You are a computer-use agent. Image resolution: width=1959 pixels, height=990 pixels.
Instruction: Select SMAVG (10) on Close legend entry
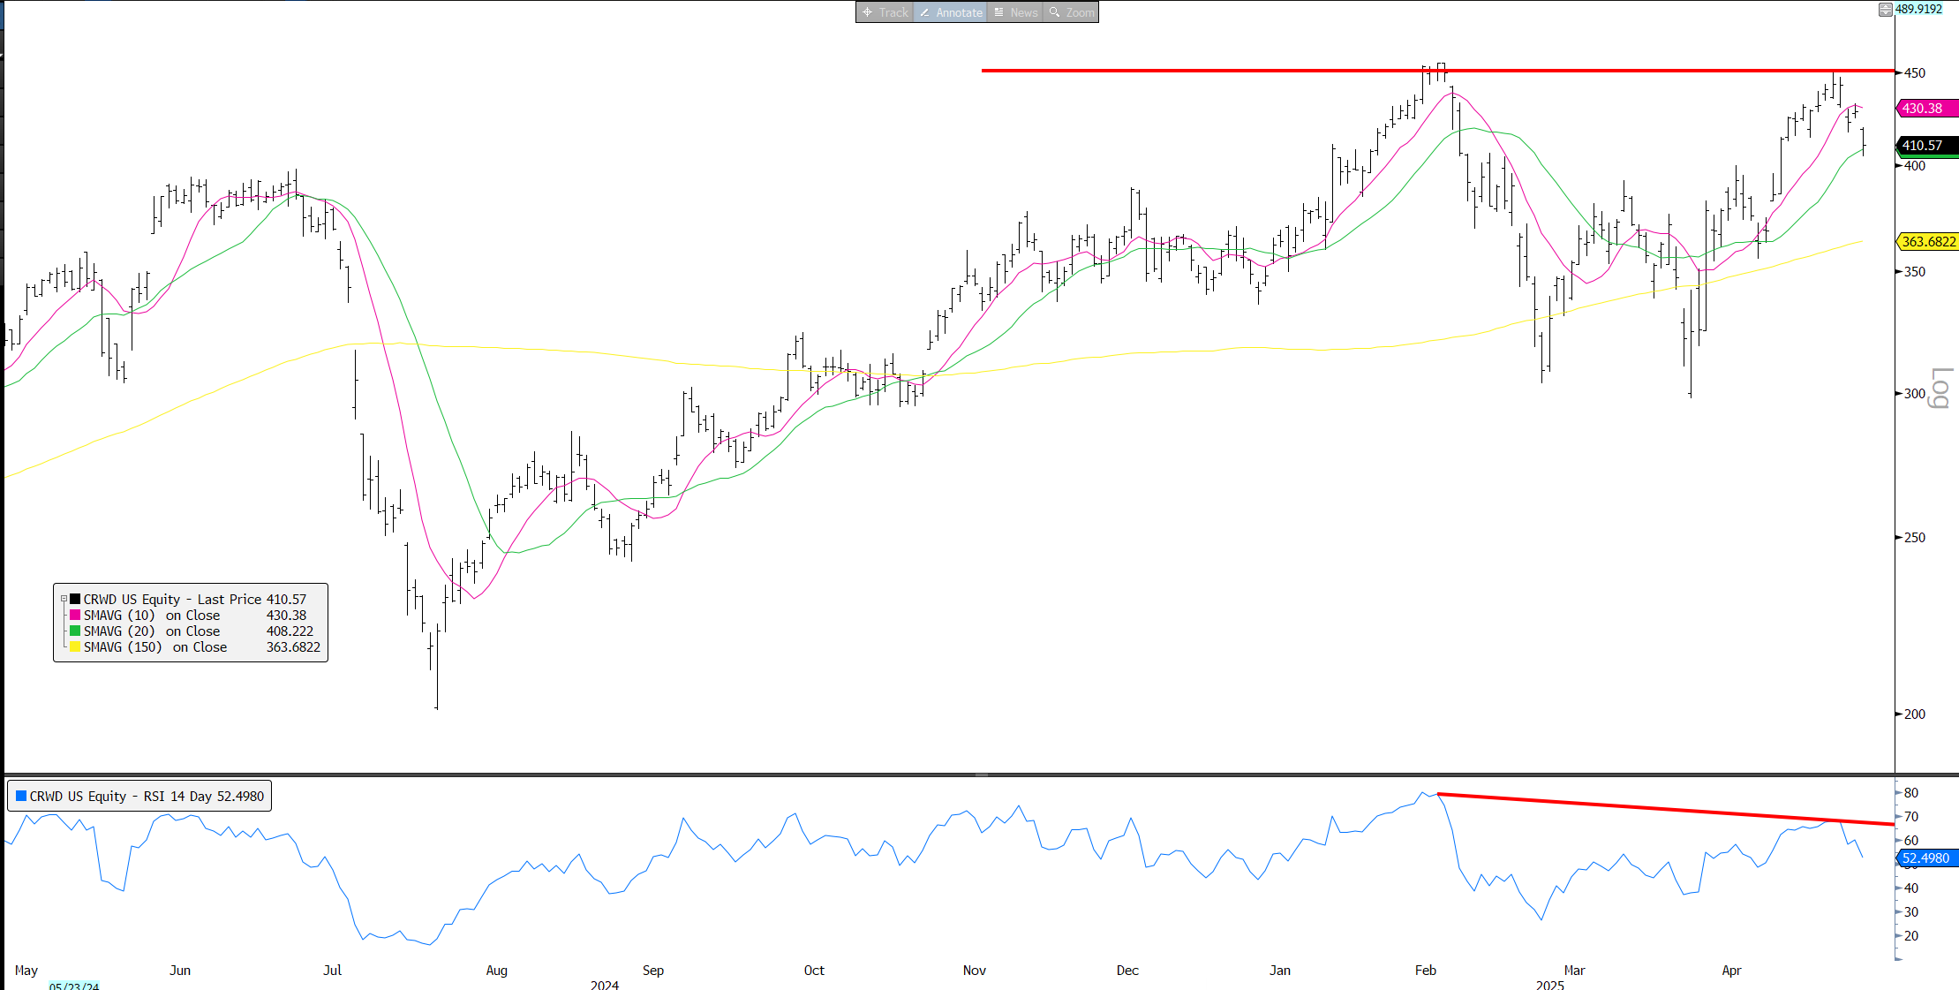tap(152, 615)
